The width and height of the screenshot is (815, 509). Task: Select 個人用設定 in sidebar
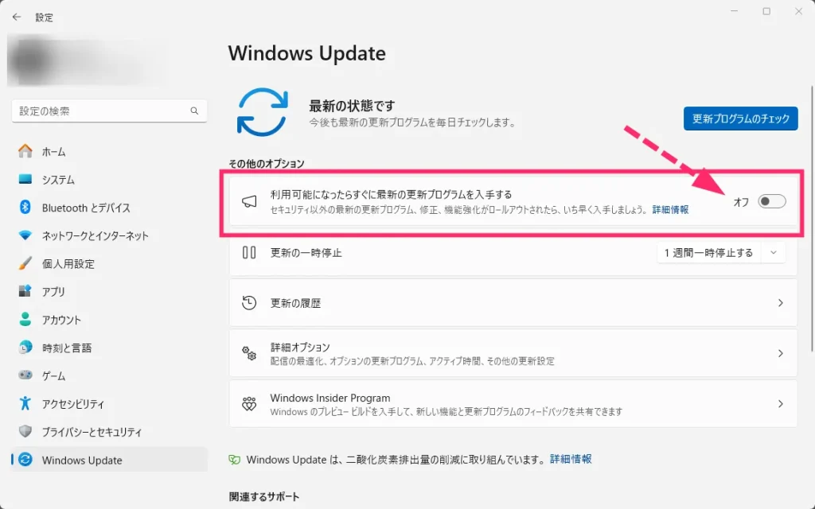109,263
